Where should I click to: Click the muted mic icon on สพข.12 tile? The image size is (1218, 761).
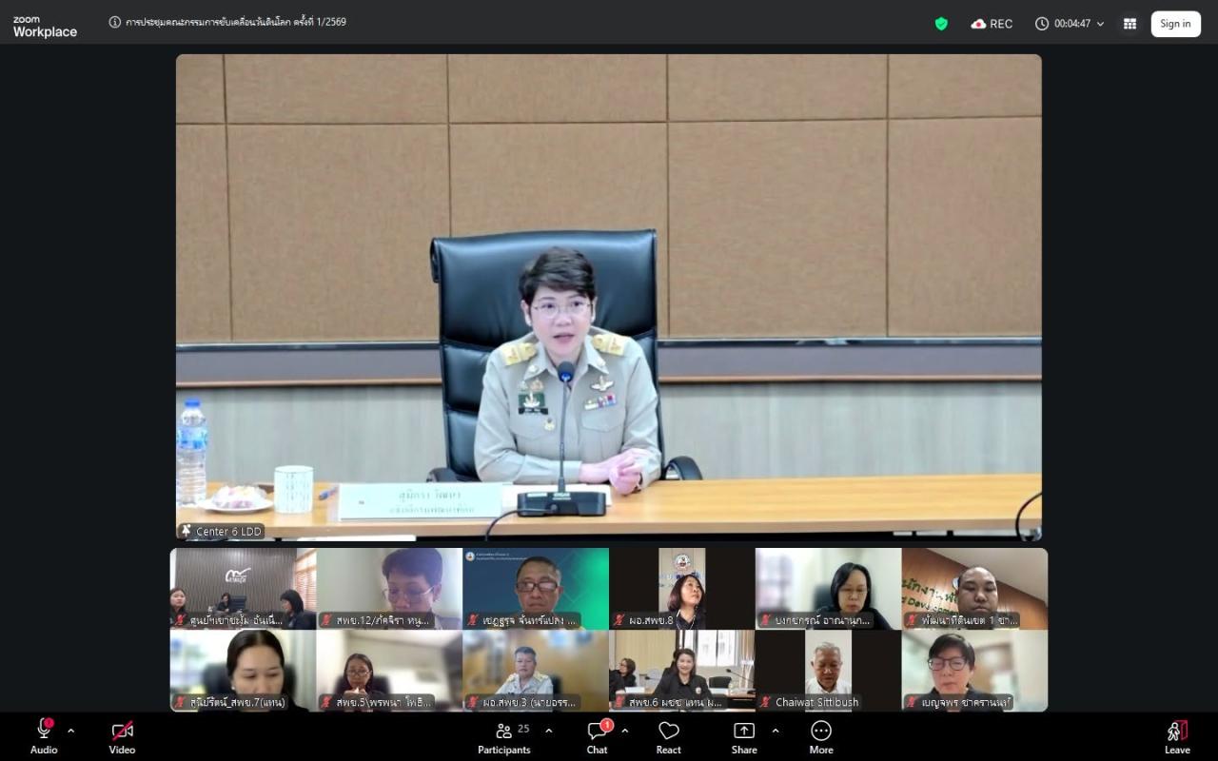click(325, 620)
